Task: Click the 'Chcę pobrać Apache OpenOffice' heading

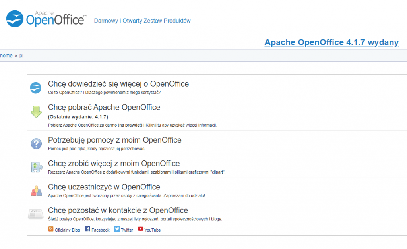Action: (104, 107)
